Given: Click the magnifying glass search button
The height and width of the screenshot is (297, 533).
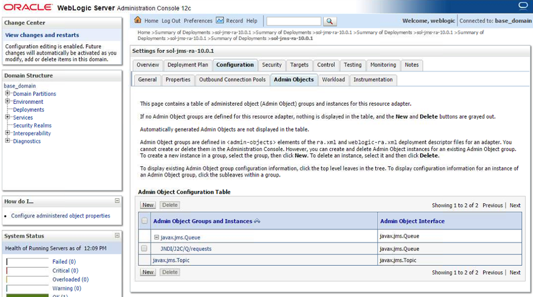Looking at the screenshot, I should [x=329, y=21].
